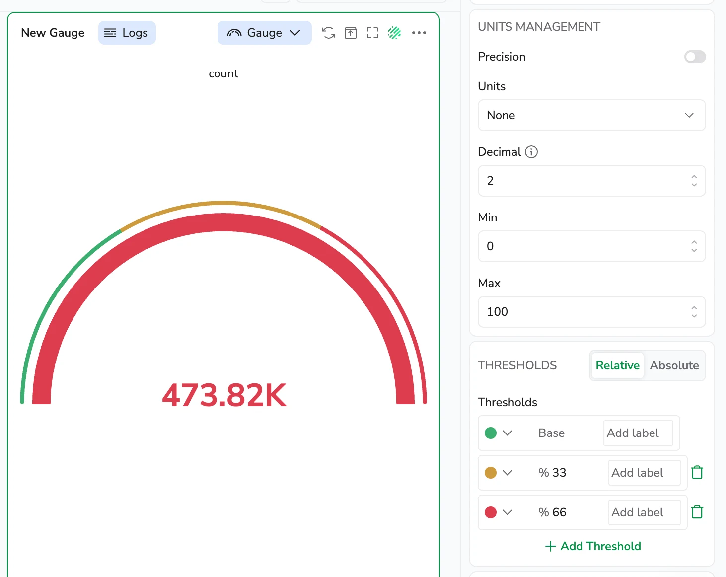The width and height of the screenshot is (726, 577).
Task: Open fullscreen view of the gauge panel
Action: [372, 33]
